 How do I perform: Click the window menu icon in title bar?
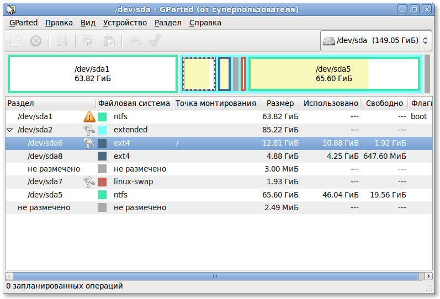pyautogui.click(x=11, y=9)
